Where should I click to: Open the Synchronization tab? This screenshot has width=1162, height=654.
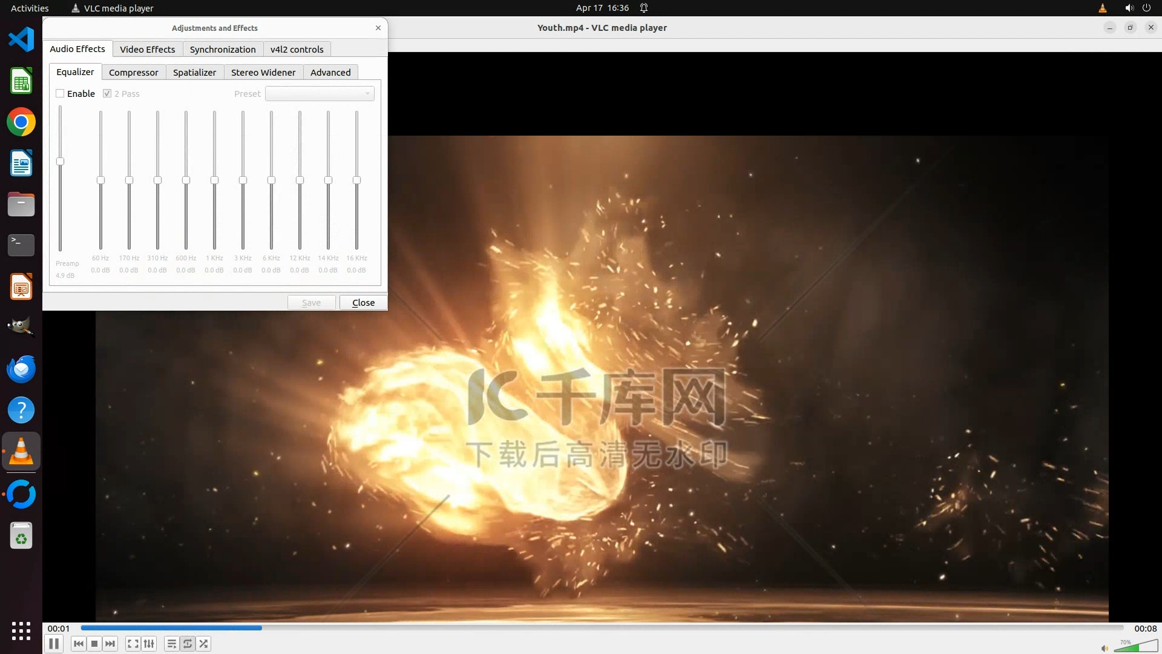click(222, 49)
